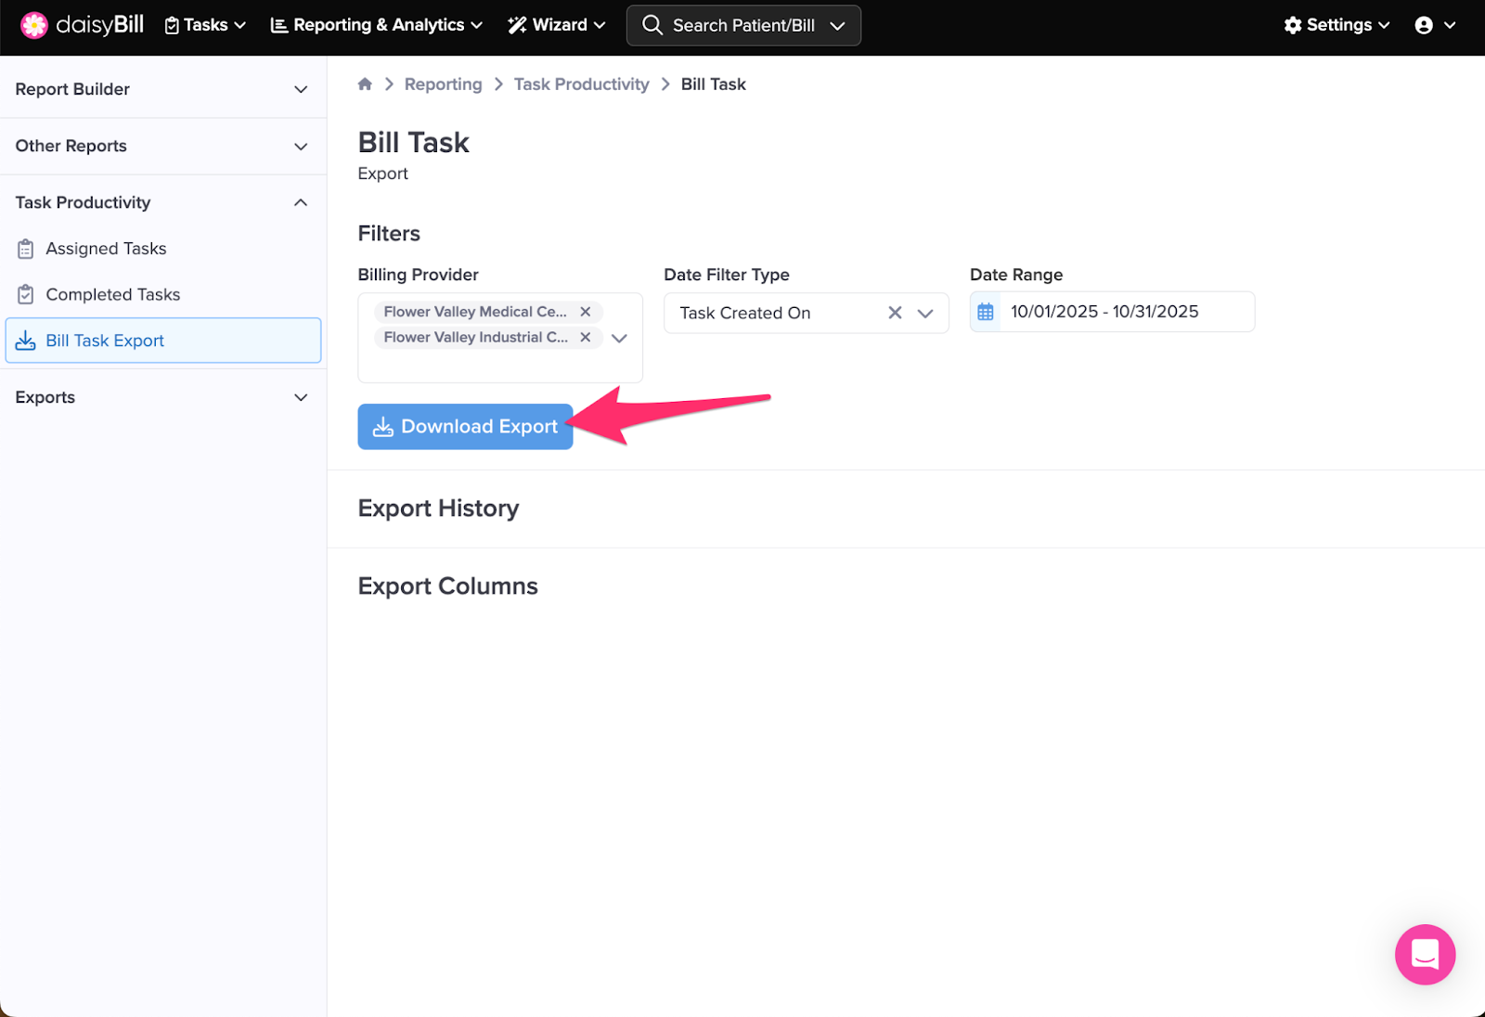Open the chat messenger bubble icon
The image size is (1485, 1017).
[1424, 954]
